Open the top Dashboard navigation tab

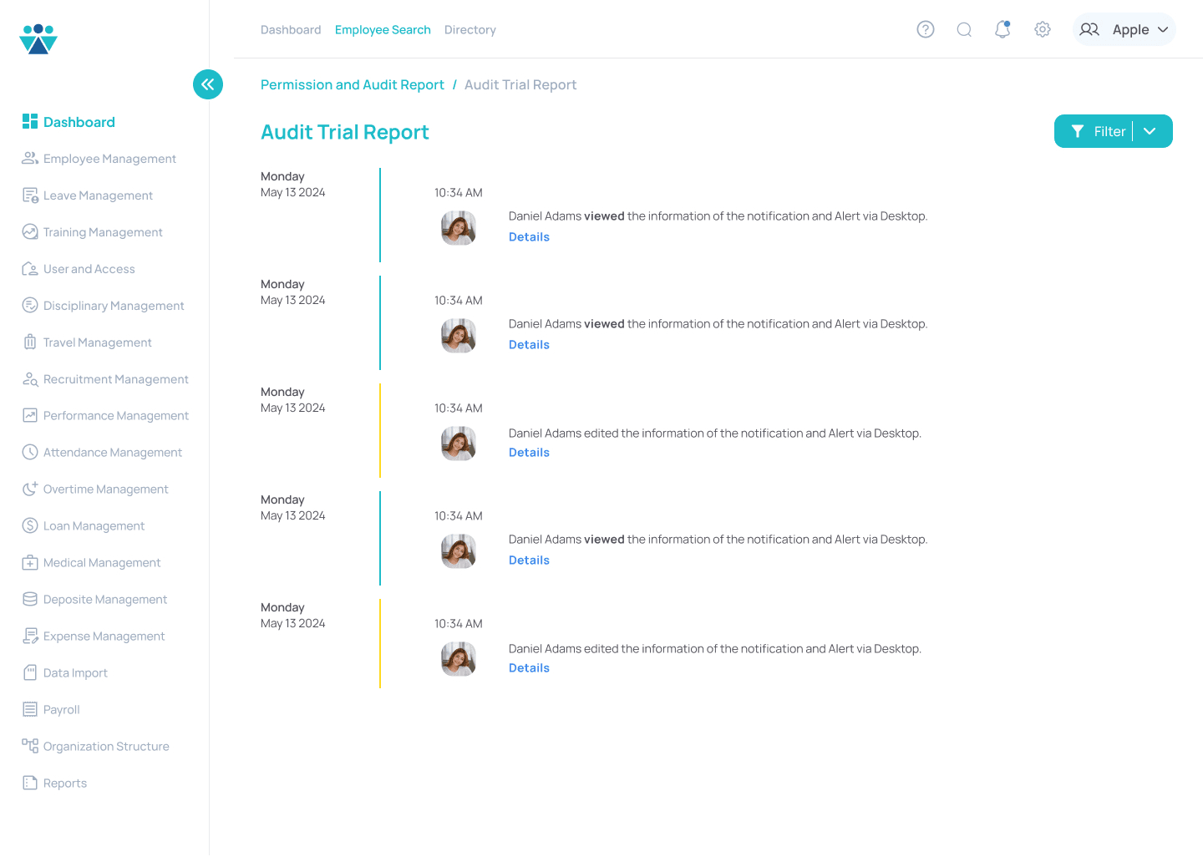(291, 30)
